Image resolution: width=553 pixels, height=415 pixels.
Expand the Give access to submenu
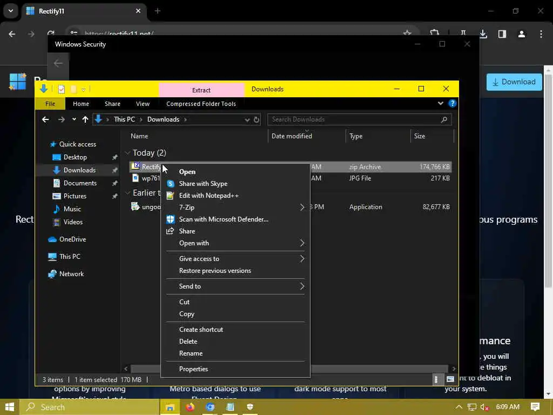tap(302, 259)
